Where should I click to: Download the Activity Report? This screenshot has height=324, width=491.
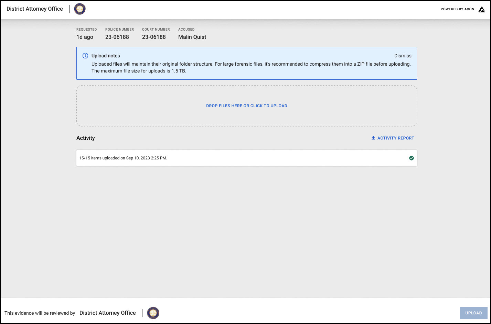(395, 138)
